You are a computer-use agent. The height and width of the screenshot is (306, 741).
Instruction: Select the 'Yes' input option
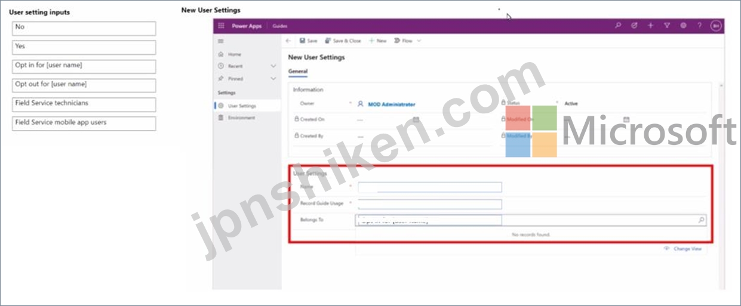tap(84, 48)
